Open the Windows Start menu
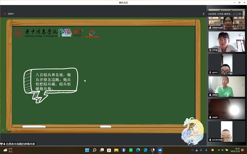The width and height of the screenshot is (247, 154). coord(87,150)
